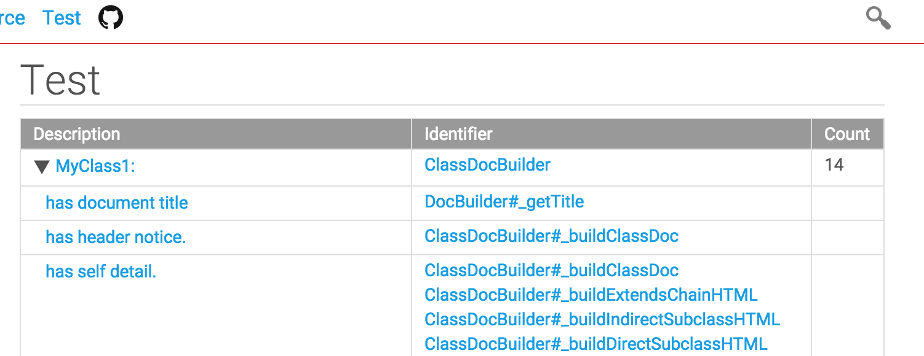
Task: Open the partially visible Source nav link
Action: pos(12,18)
